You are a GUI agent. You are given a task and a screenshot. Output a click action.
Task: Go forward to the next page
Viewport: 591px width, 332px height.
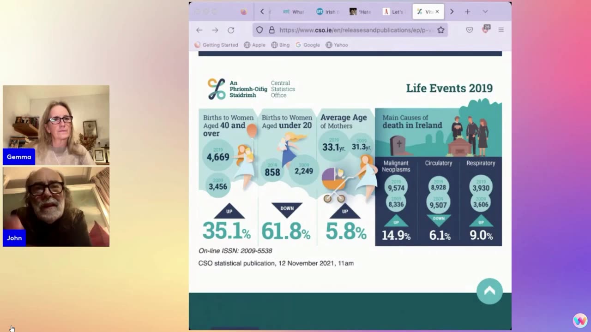[215, 30]
